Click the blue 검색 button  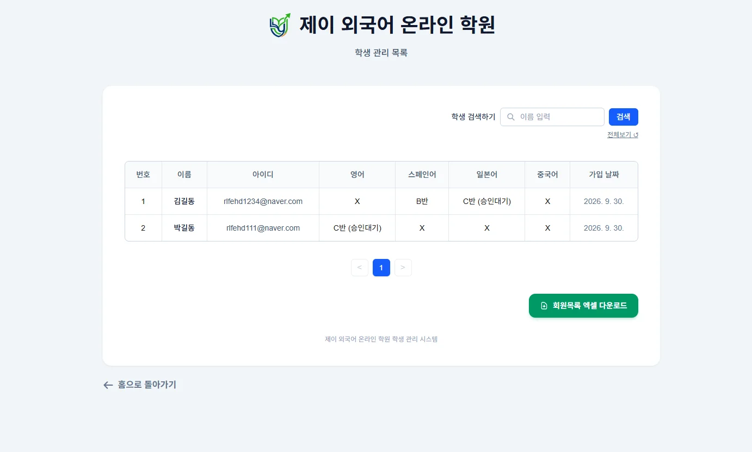624,117
